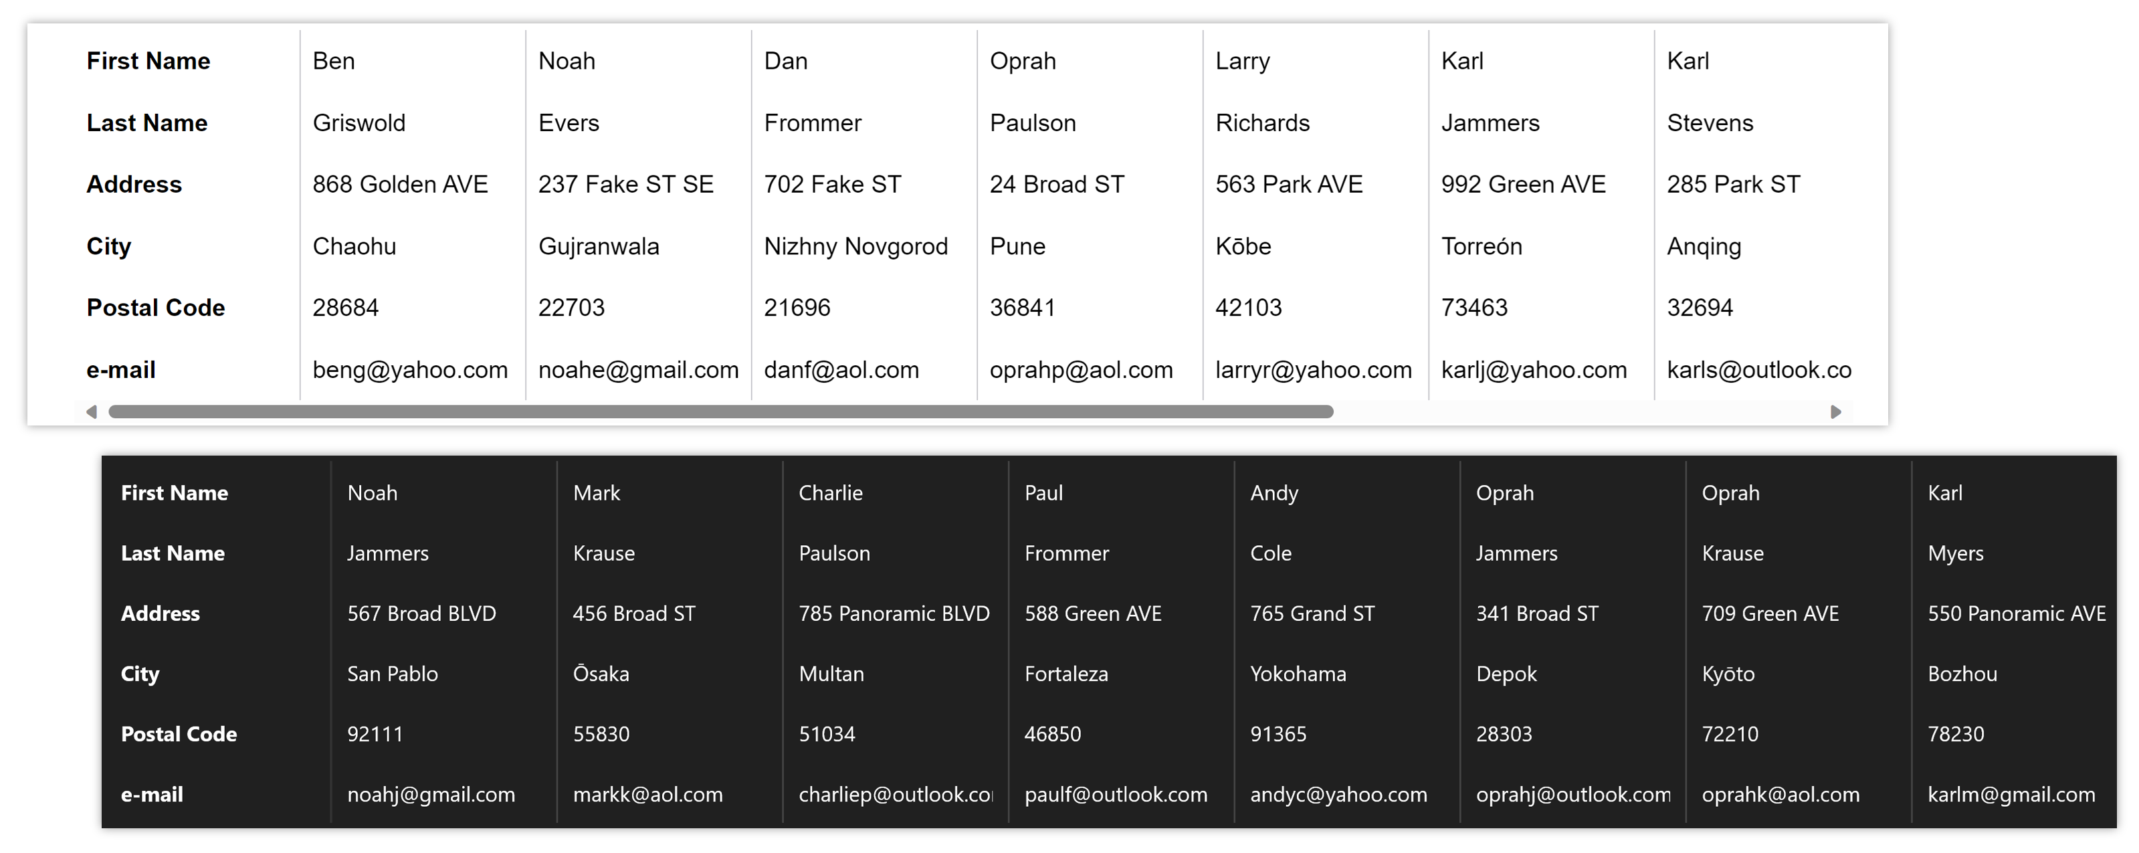Click first name 'Paul'
Image resolution: width=2139 pixels, height=853 pixels.
tap(1044, 493)
